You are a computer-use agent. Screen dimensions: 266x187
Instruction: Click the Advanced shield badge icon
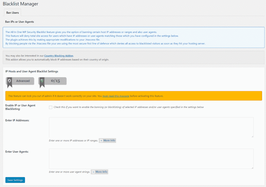9,81
